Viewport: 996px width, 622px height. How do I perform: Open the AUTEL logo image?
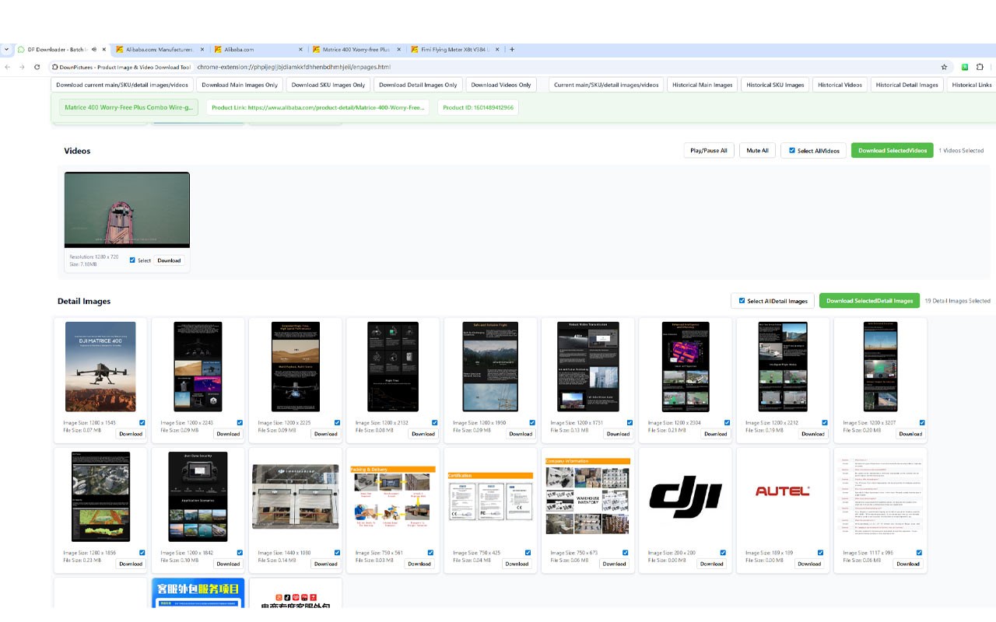[783, 491]
